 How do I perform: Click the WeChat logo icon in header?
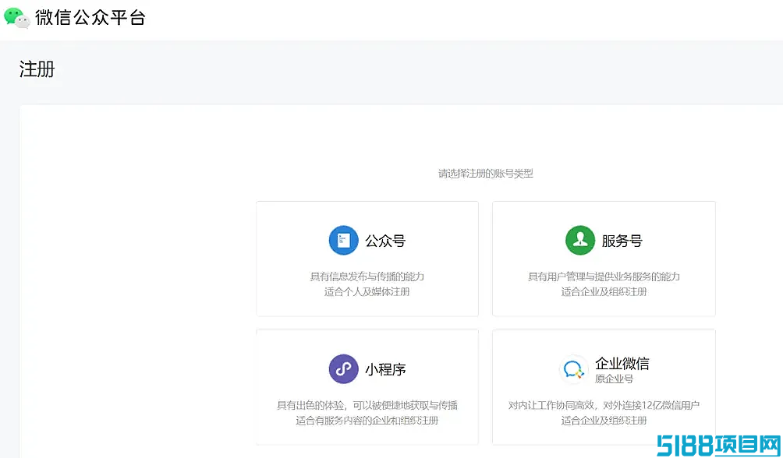tap(17, 18)
